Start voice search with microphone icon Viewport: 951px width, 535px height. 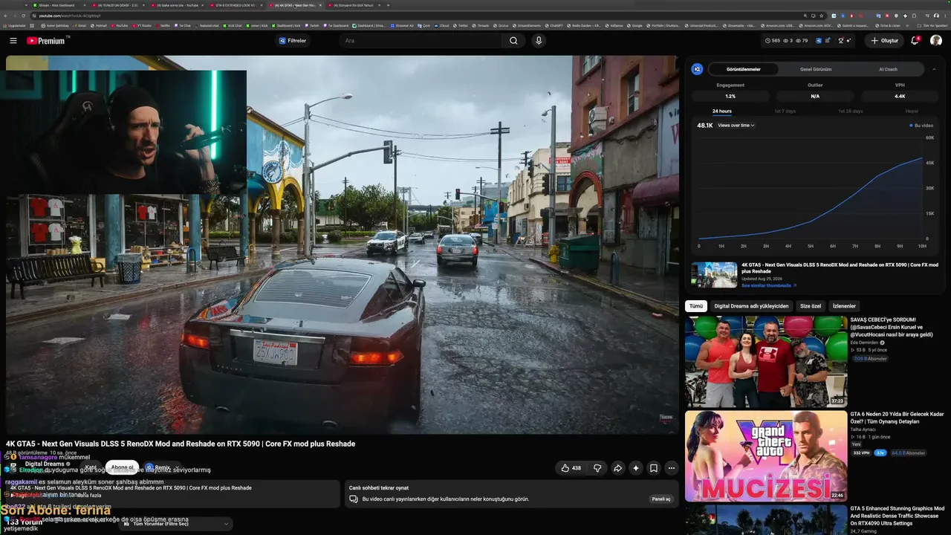(539, 41)
